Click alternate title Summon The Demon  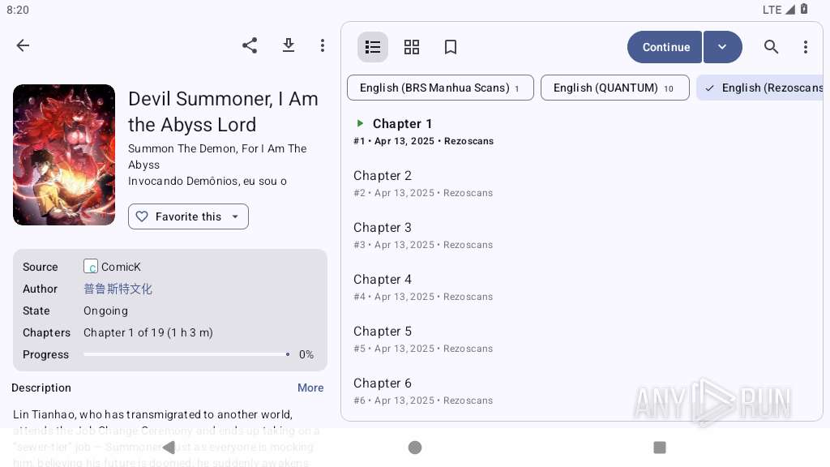click(217, 156)
